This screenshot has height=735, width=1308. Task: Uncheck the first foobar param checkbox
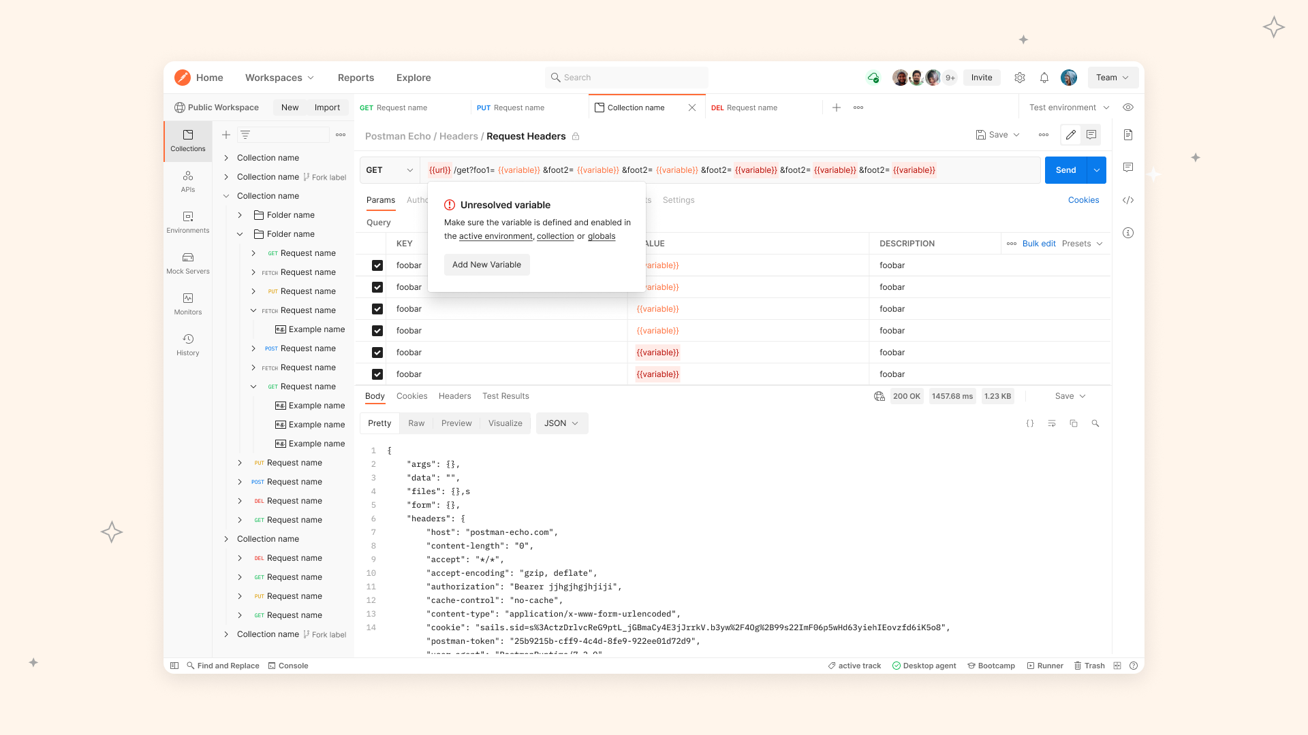(x=377, y=265)
